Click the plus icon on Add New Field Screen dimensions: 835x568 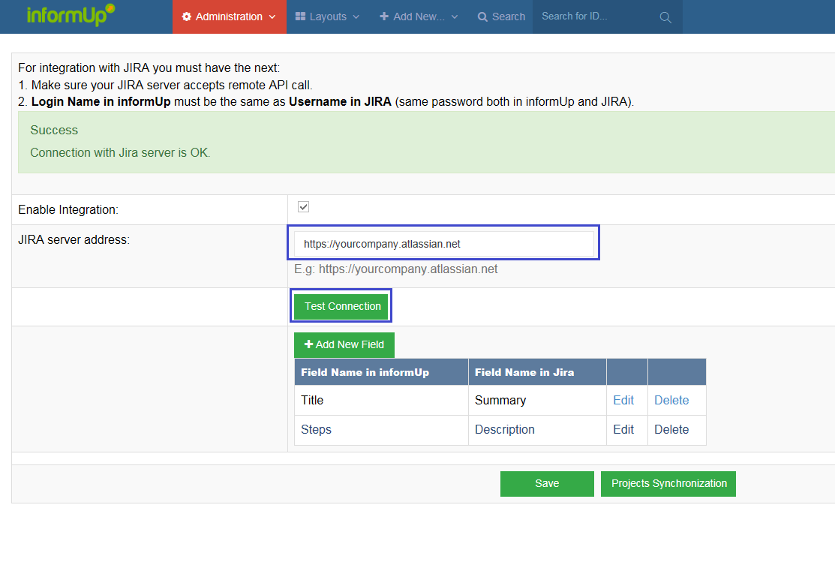(x=308, y=344)
